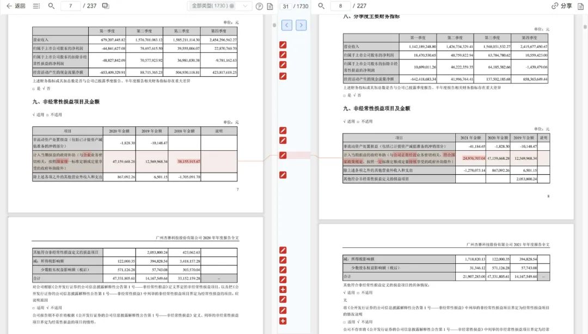Open search in the right document

coord(321,6)
